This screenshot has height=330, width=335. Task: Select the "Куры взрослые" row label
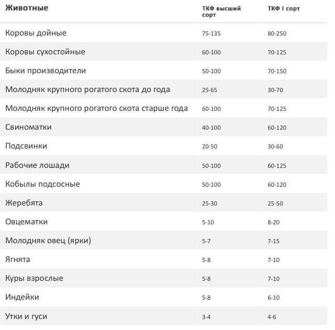coord(34,278)
